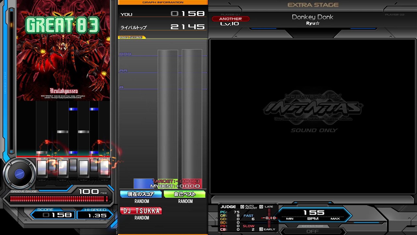Click the SOUND ONLY text

click(314, 130)
